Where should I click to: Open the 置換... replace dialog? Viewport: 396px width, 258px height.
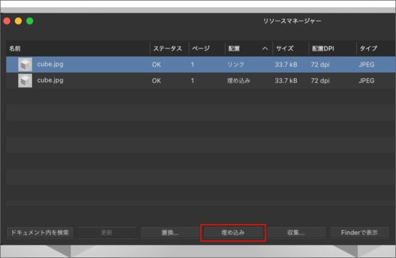click(x=168, y=233)
